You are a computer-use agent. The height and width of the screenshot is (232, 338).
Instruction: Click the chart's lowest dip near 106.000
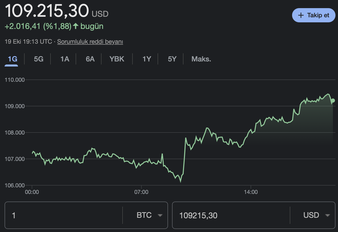(x=180, y=181)
